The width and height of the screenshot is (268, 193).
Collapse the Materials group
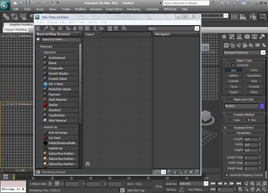(x=38, y=47)
